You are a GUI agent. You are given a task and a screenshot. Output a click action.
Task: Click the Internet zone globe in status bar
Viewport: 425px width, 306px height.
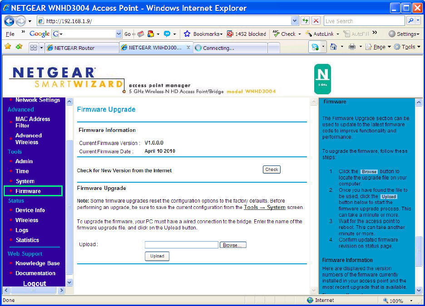click(x=310, y=300)
